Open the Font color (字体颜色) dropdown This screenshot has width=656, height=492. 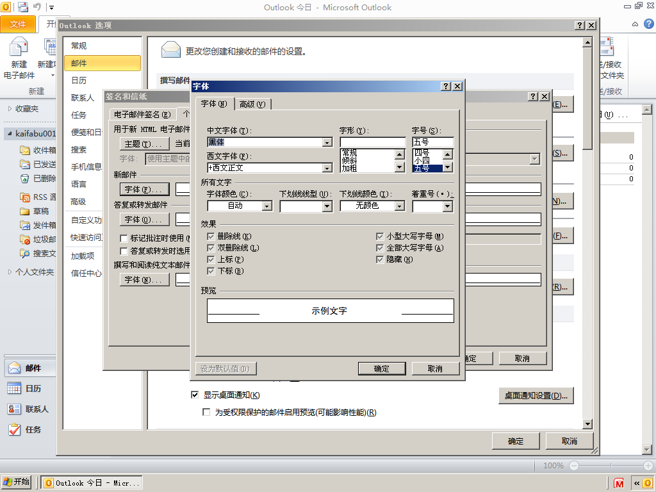267,206
